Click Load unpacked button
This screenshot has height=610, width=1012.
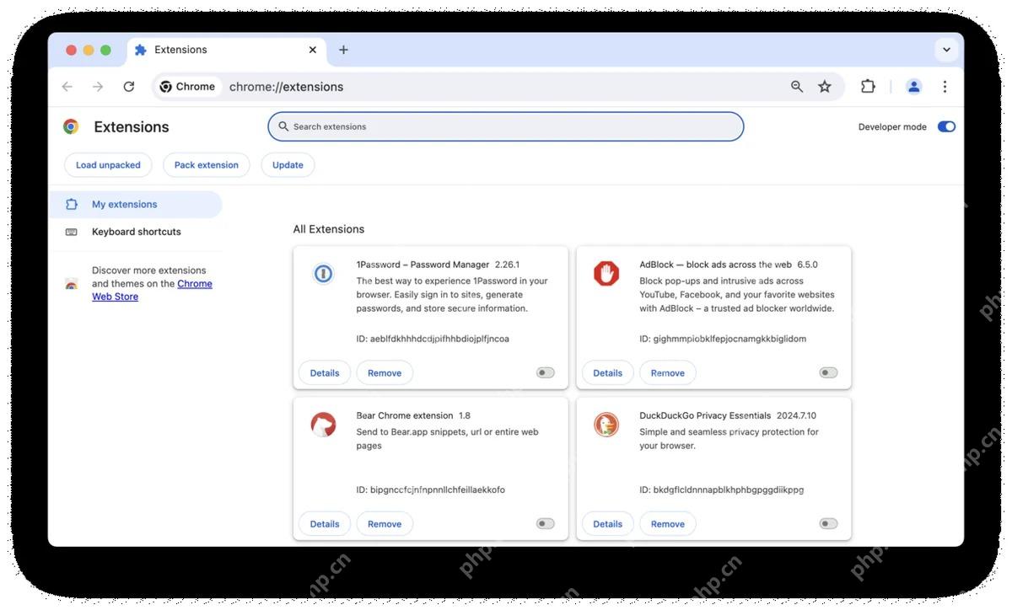point(108,165)
